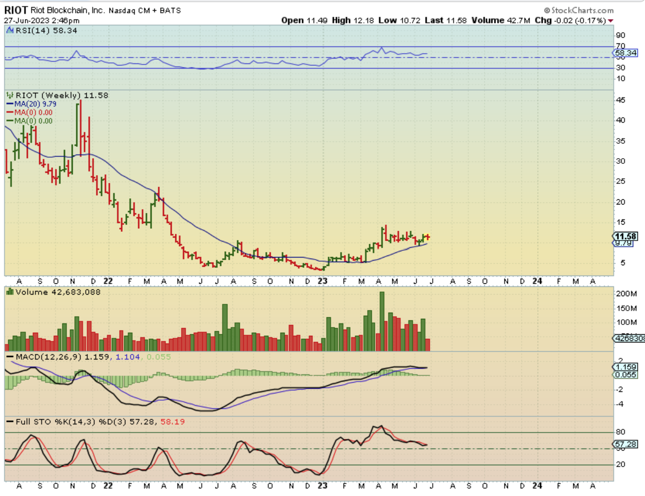Click the blue MA(20) 9.79 legend entry

(31, 104)
